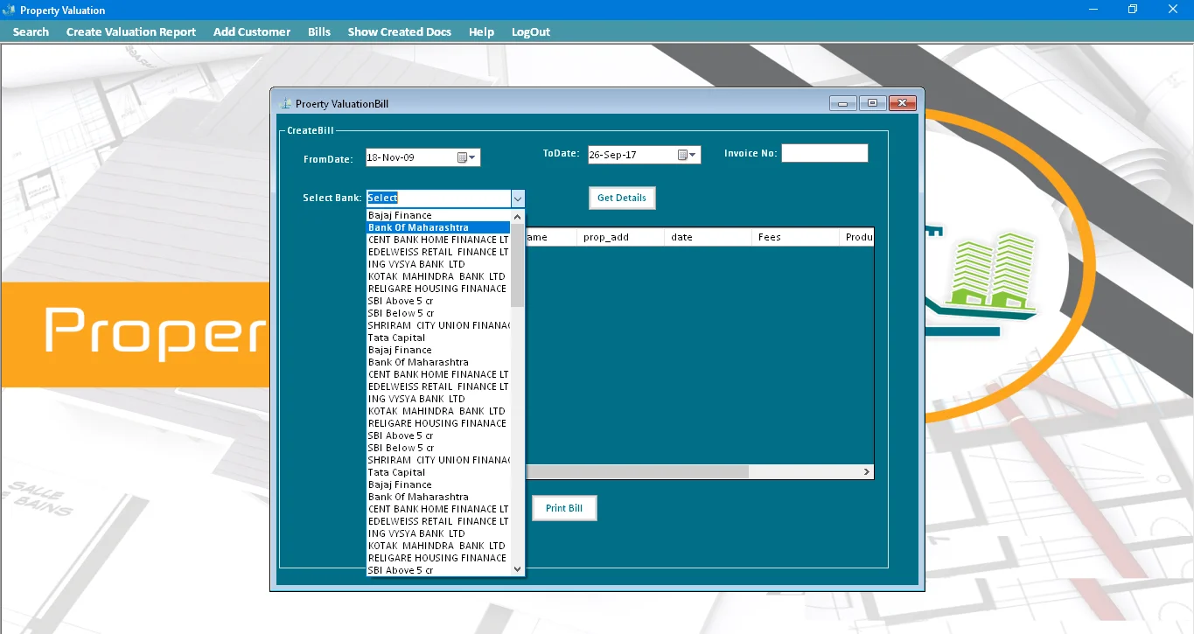Click the ToDate calendar icon
Screen dimensions: 1194x634
(x=683, y=155)
